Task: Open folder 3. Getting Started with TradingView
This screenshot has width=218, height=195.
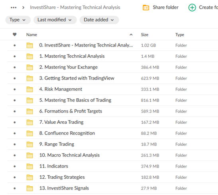Action: tap(77, 78)
